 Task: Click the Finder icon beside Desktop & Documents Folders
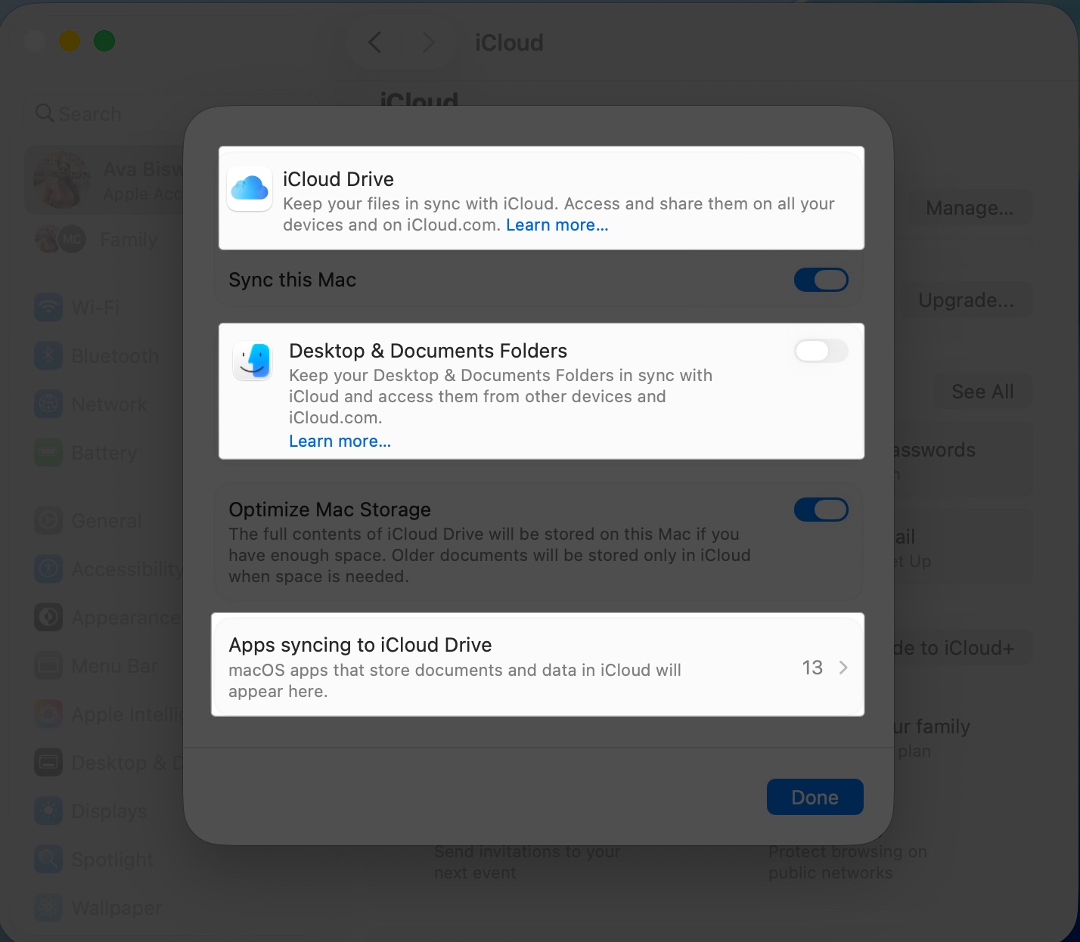pos(252,361)
